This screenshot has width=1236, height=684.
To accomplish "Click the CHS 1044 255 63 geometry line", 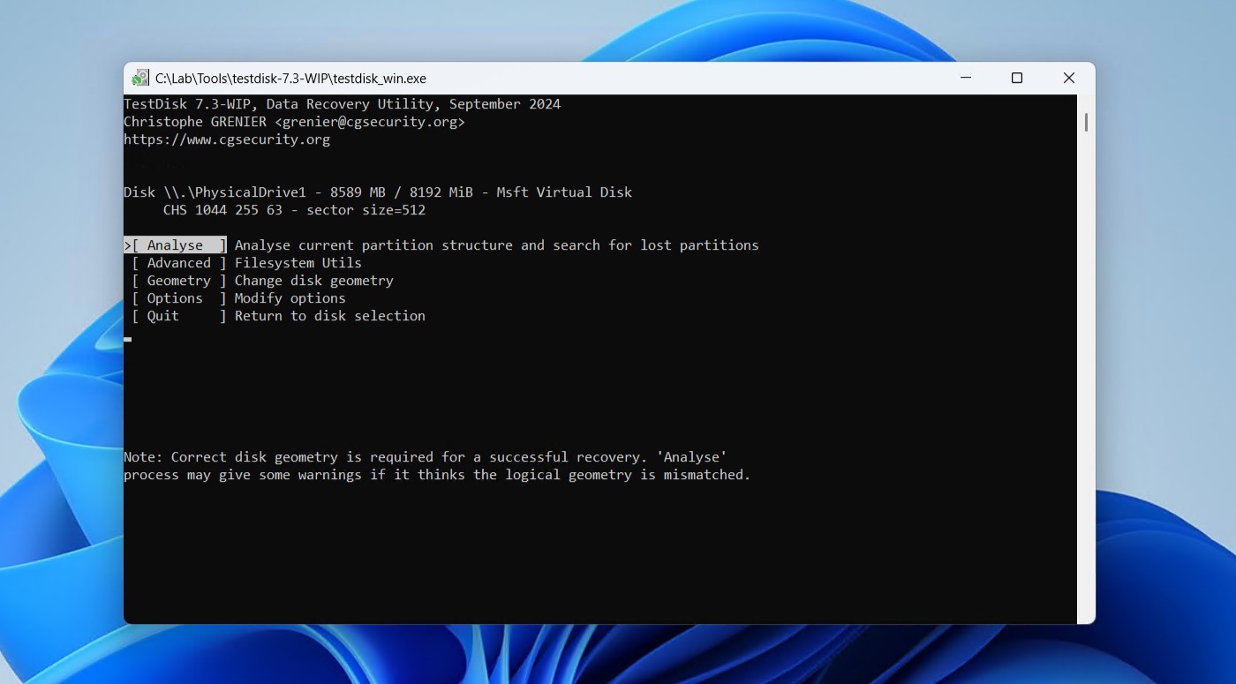I will pos(293,209).
